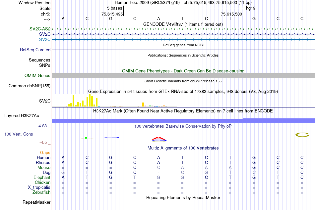315x210 pixels.
Task: Click the SV2C-AS2 gene label
Action: (40, 29)
